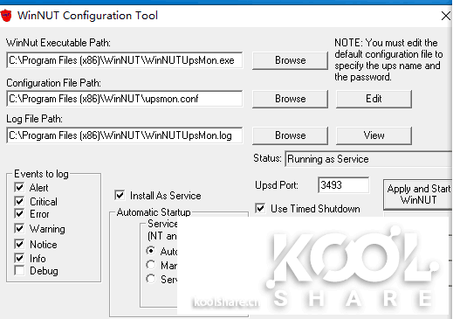Disable Warning event logging
453x319 pixels.
[19, 229]
